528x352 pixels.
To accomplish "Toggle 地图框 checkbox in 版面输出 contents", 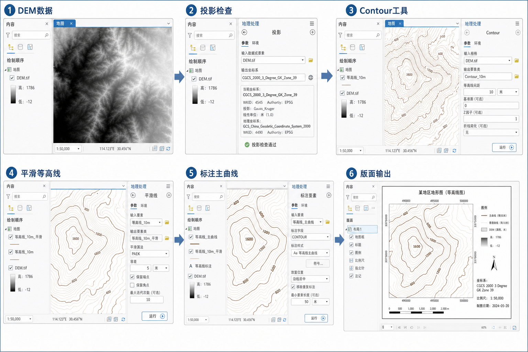I will click(x=351, y=237).
